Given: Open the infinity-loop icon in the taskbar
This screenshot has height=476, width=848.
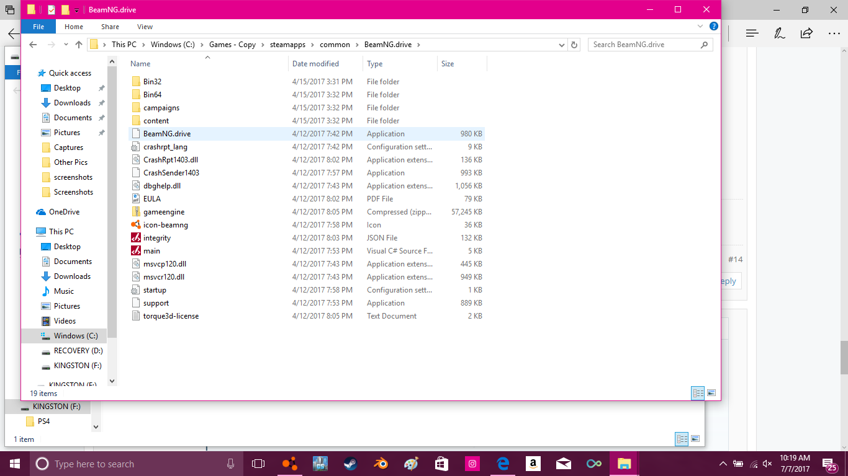Looking at the screenshot, I should [x=594, y=464].
